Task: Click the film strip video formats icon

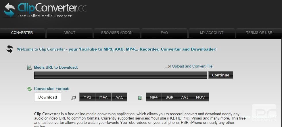Action: point(140,98)
